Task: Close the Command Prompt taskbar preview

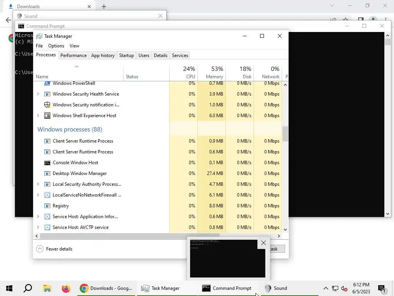Action: click(263, 243)
